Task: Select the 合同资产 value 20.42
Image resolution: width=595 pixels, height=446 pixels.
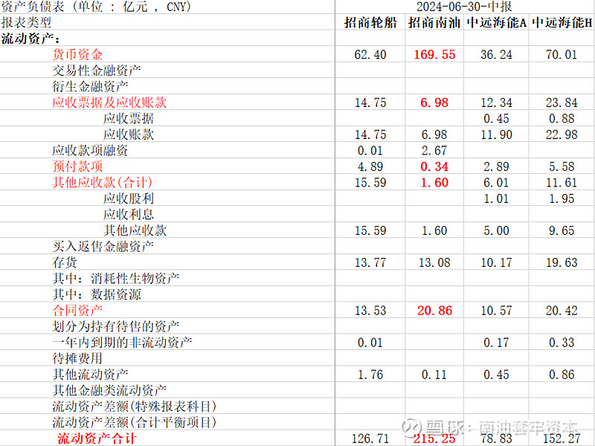Action: click(x=562, y=311)
